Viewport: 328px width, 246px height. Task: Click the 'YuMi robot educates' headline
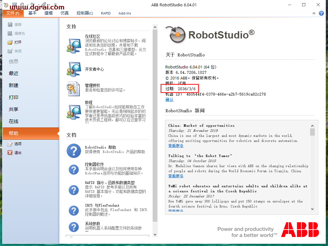click(238, 189)
